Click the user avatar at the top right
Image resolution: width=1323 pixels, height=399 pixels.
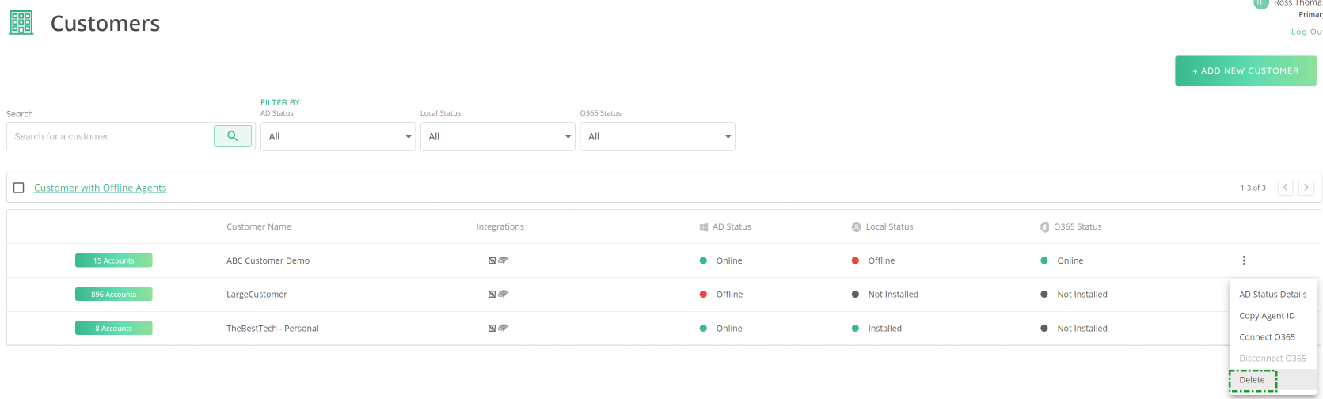[x=1261, y=3]
